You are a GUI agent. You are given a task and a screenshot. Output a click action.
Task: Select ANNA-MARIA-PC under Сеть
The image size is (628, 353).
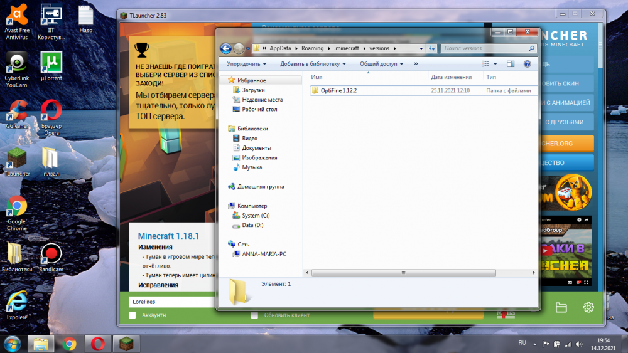264,254
